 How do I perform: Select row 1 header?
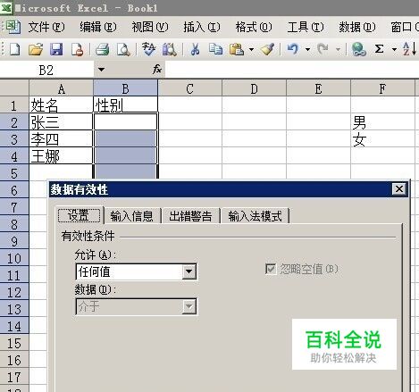pyautogui.click(x=14, y=105)
